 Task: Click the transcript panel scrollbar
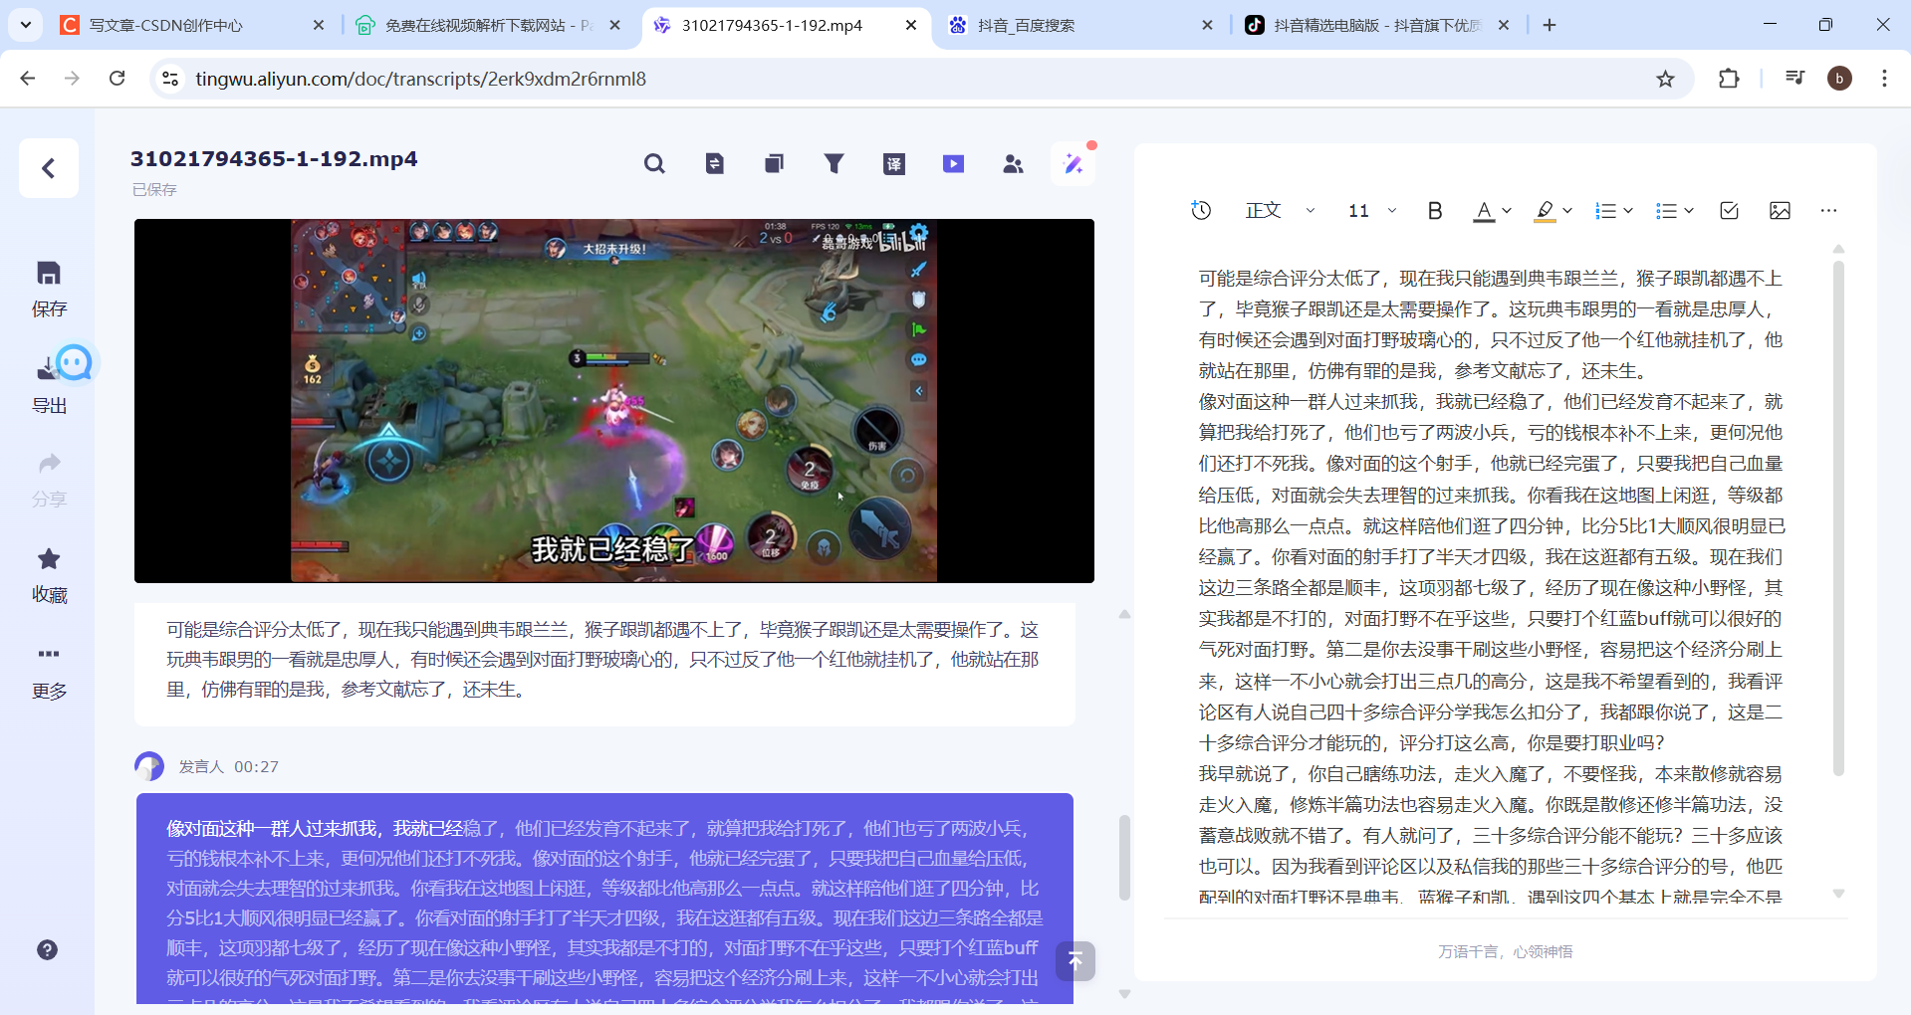click(x=1124, y=858)
